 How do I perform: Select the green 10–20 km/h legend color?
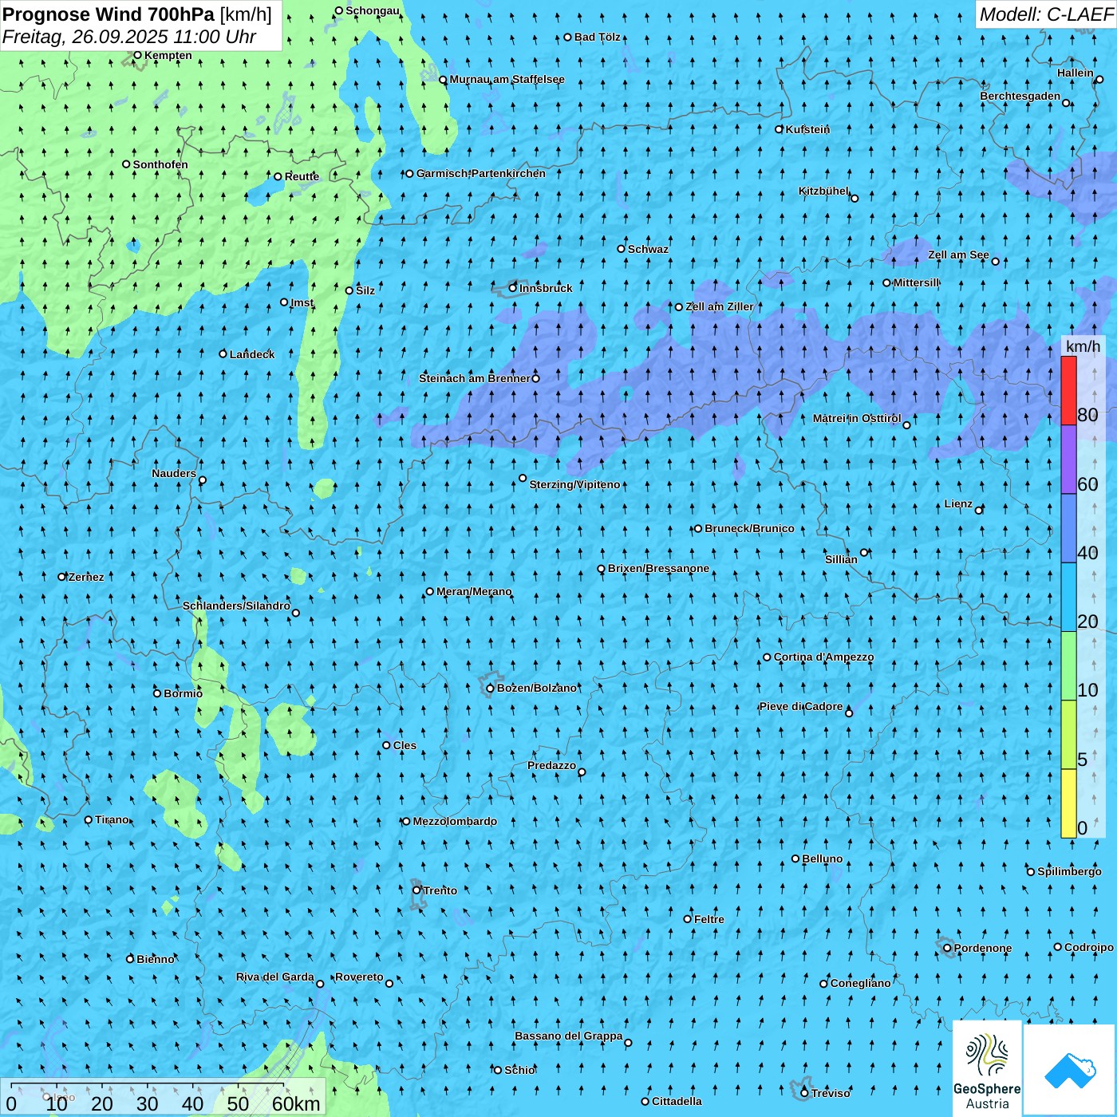click(x=1068, y=666)
